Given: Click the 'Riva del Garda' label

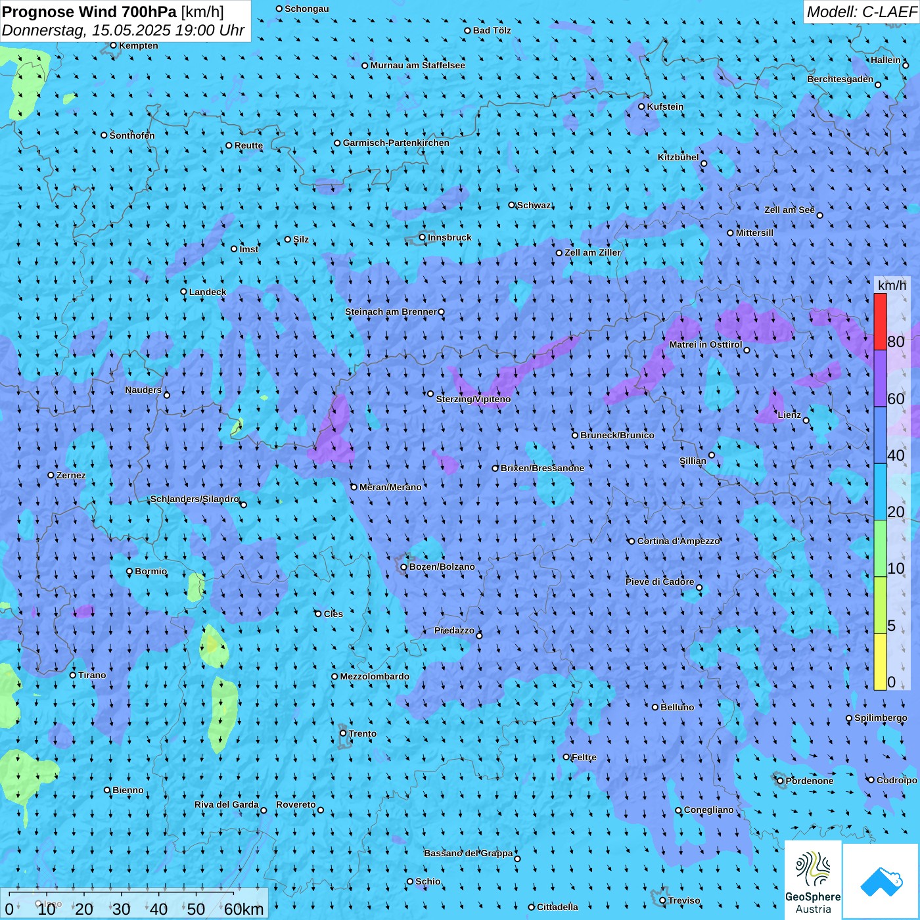Looking at the screenshot, I should coord(227,804).
